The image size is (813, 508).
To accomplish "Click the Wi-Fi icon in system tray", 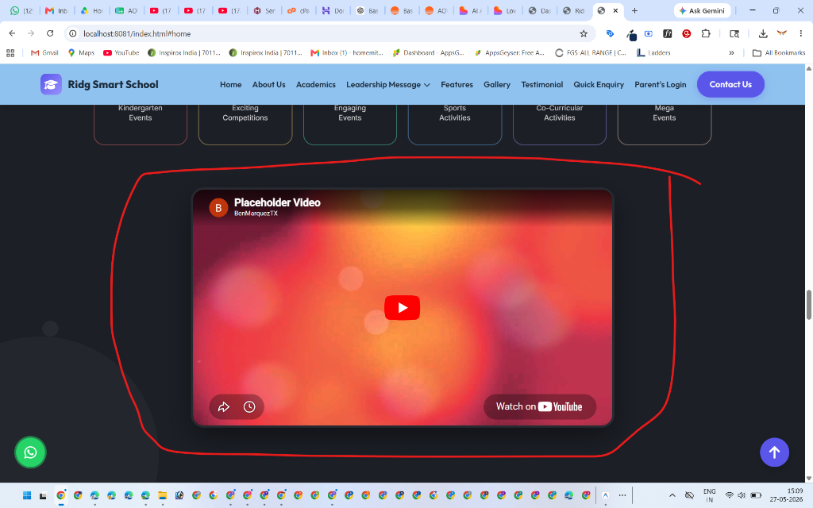I will click(729, 495).
